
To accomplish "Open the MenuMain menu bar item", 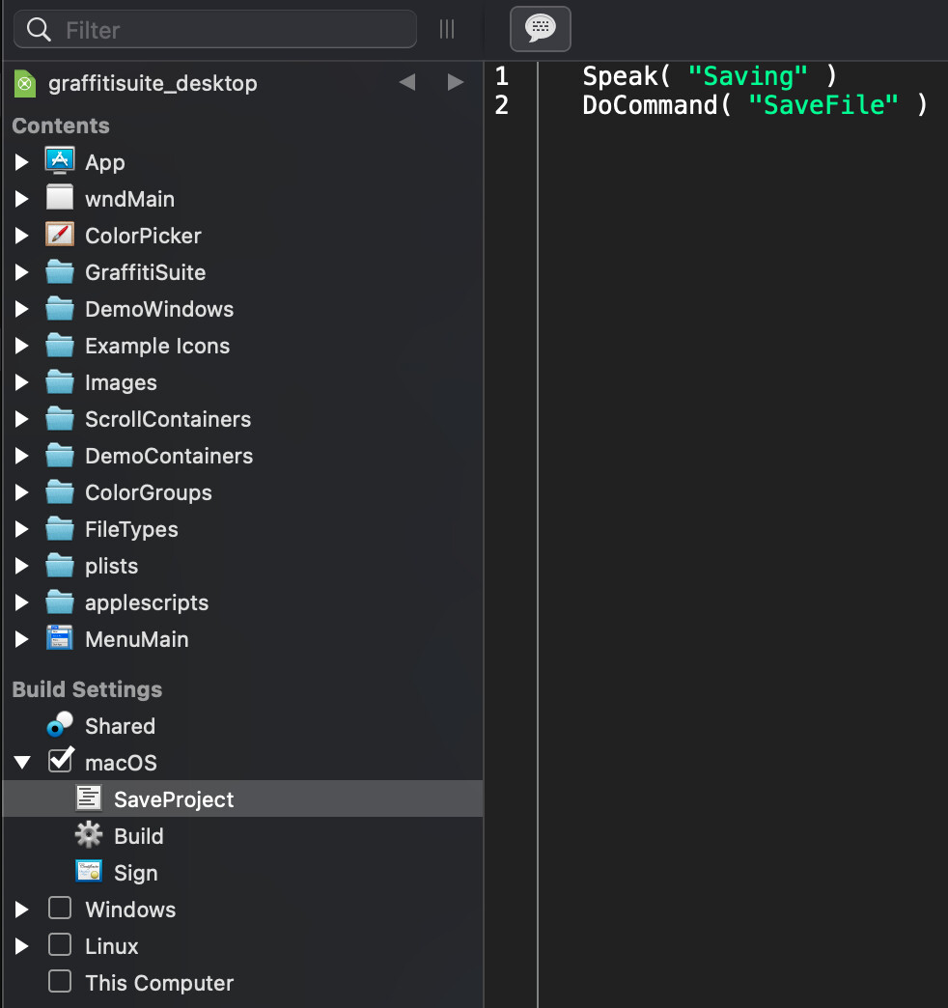I will tap(137, 639).
